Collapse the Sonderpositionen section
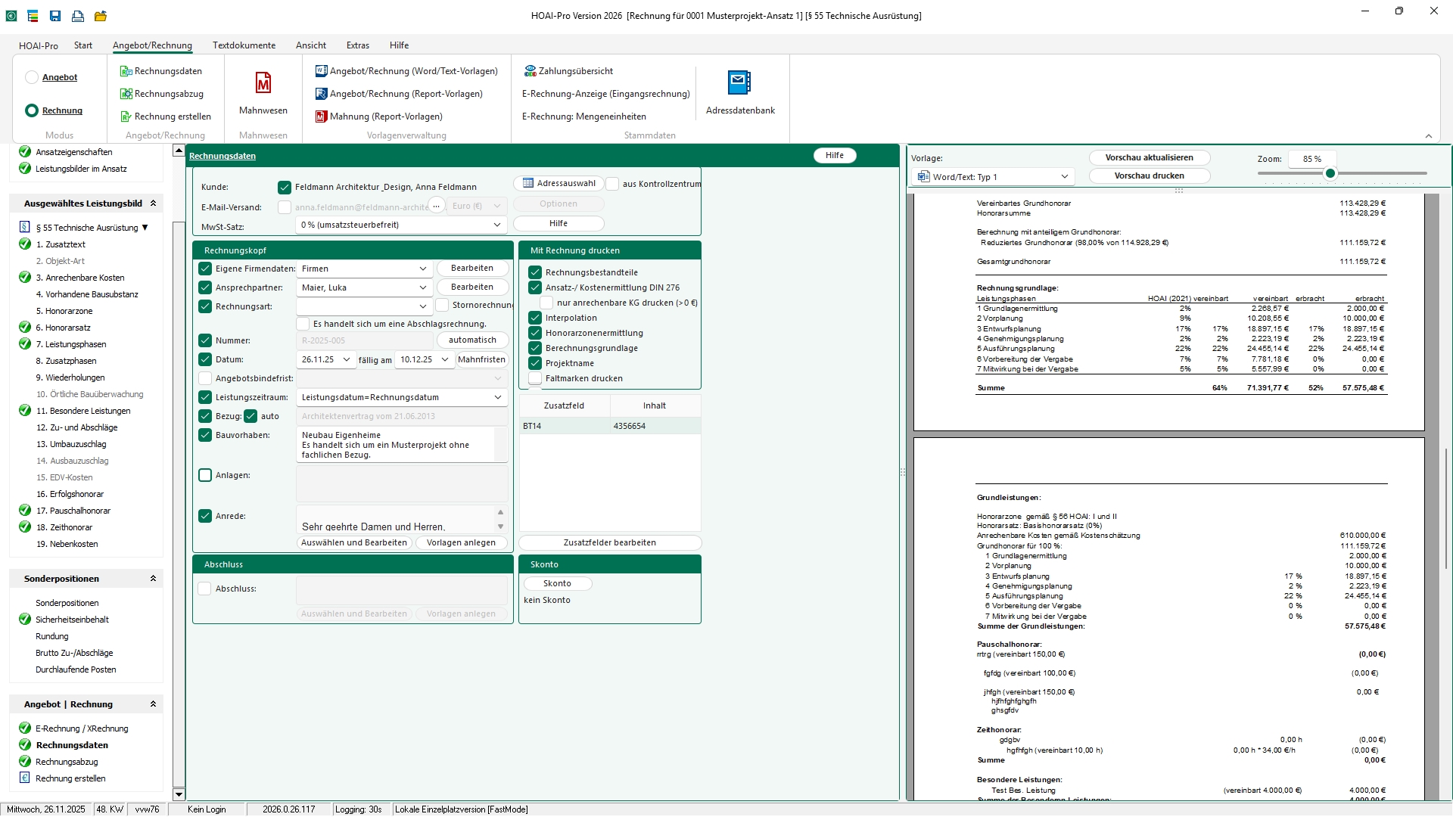Screen dimensions: 1453x817 (x=153, y=579)
